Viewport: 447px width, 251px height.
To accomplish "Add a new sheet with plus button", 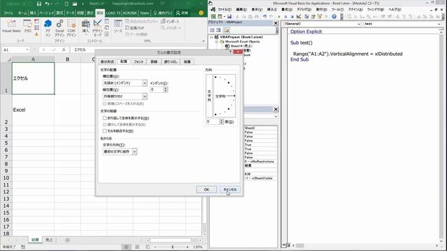I will click(x=68, y=240).
